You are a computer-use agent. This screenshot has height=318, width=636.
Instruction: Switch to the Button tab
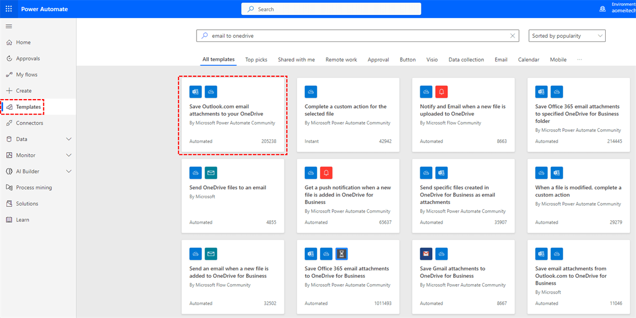click(x=408, y=60)
